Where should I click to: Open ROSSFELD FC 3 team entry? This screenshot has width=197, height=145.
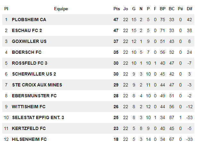coord(29,63)
